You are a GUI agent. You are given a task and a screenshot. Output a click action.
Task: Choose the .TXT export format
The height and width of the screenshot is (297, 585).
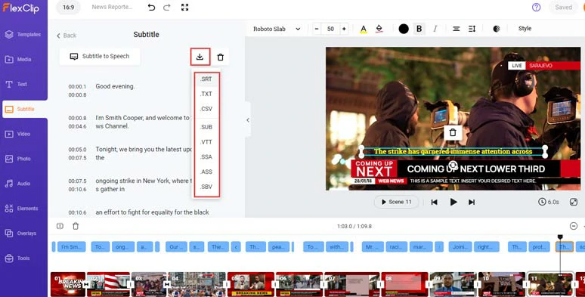(x=206, y=94)
